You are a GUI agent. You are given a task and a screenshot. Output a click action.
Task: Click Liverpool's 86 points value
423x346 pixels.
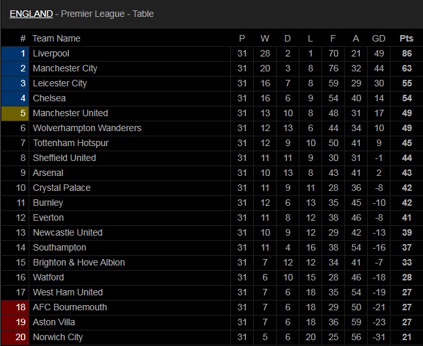point(407,53)
